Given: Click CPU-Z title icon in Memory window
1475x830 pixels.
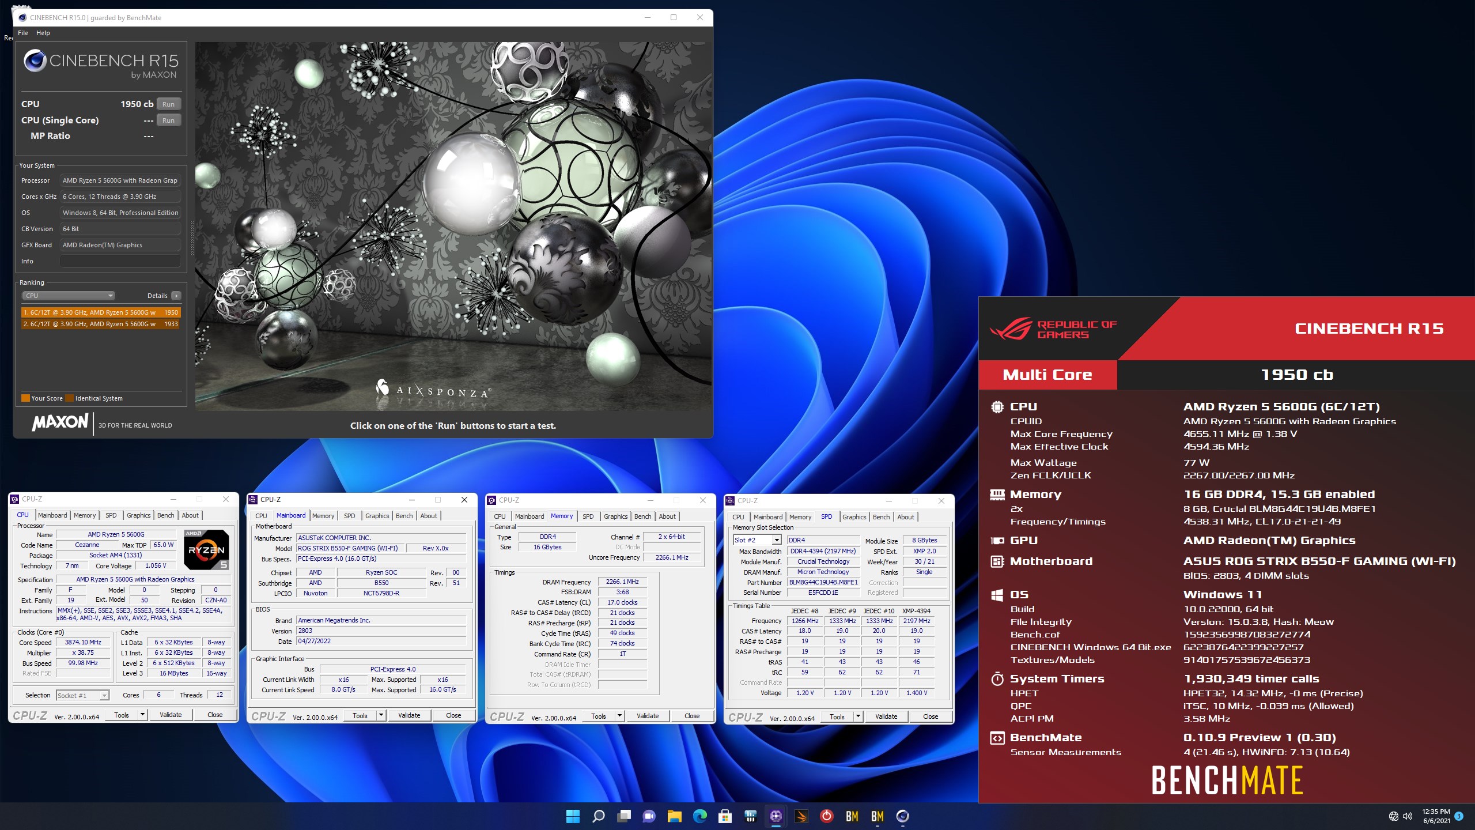Looking at the screenshot, I should (491, 500).
